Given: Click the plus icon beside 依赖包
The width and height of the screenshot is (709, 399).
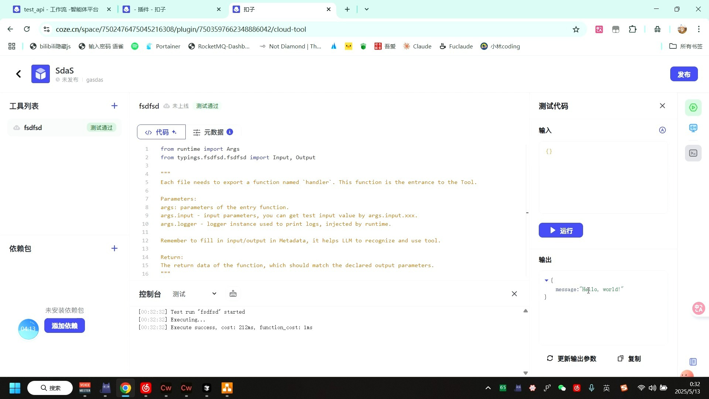Looking at the screenshot, I should click(x=114, y=248).
